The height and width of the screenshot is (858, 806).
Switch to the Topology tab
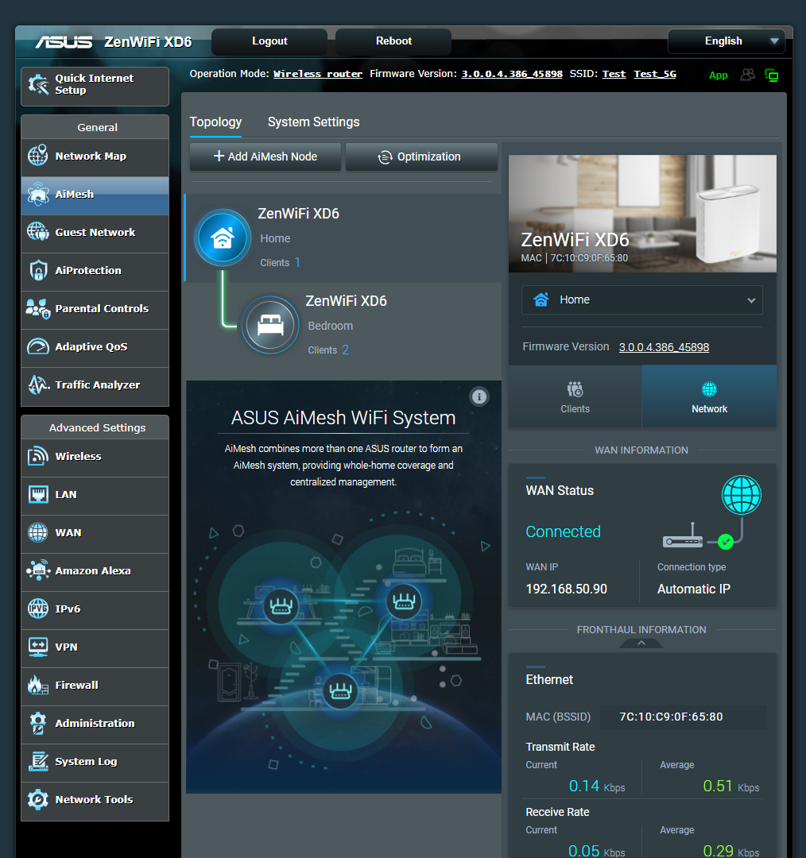tap(215, 122)
